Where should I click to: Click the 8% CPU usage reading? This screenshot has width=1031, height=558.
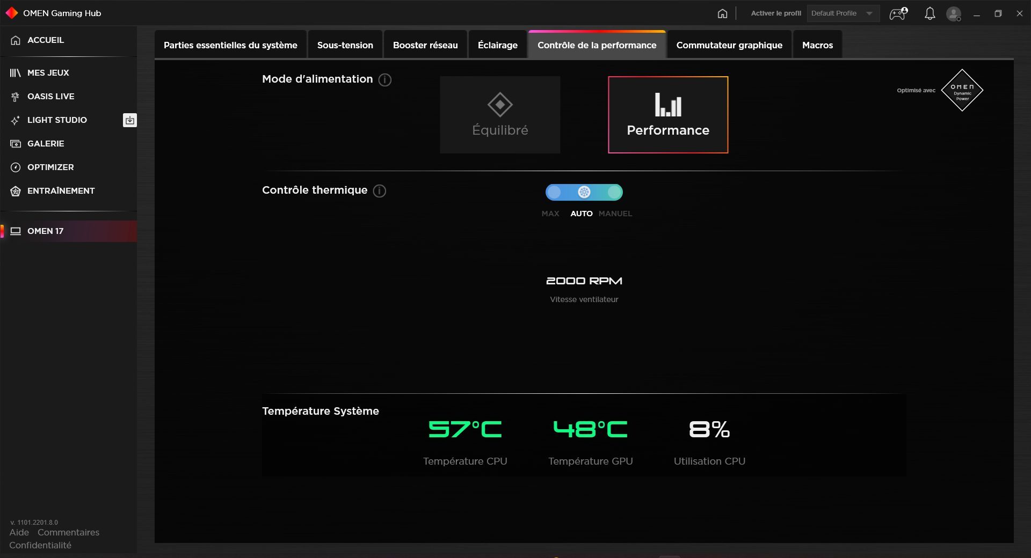tap(709, 429)
